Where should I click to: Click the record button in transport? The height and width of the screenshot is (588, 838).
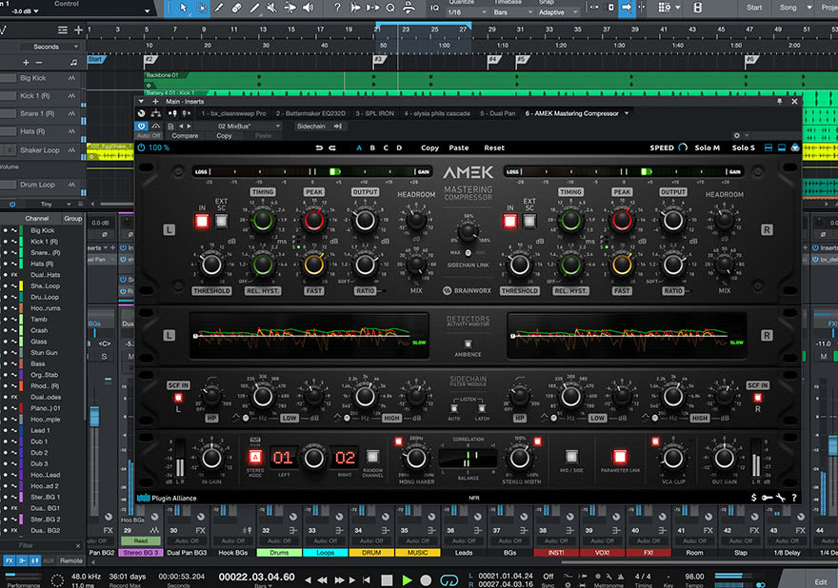point(426,580)
